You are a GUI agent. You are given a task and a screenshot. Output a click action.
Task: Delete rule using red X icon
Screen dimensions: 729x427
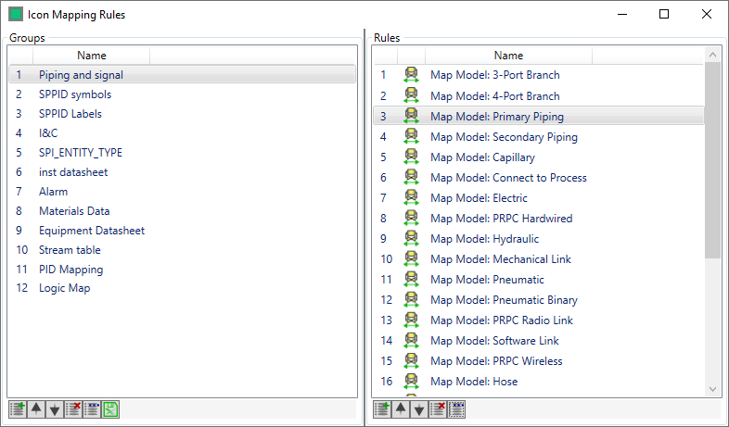click(438, 409)
